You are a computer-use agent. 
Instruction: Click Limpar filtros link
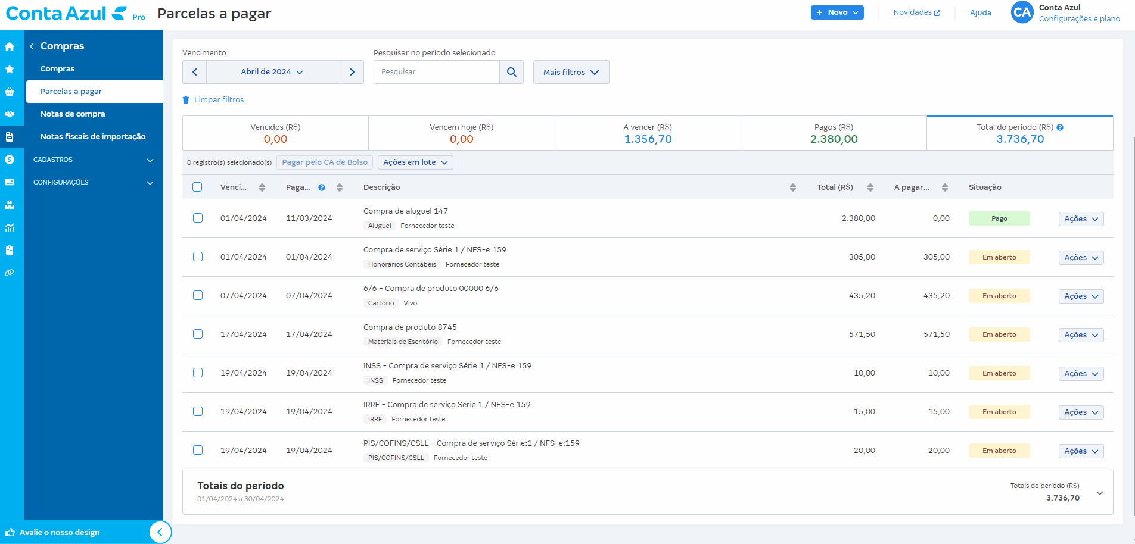click(213, 100)
